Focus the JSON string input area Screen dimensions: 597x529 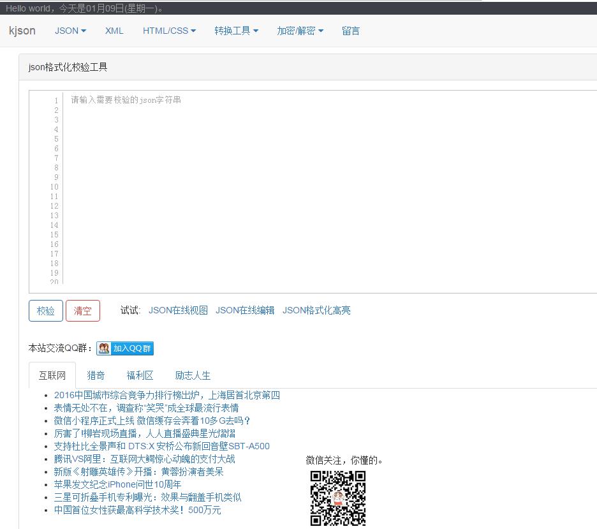click(330, 191)
